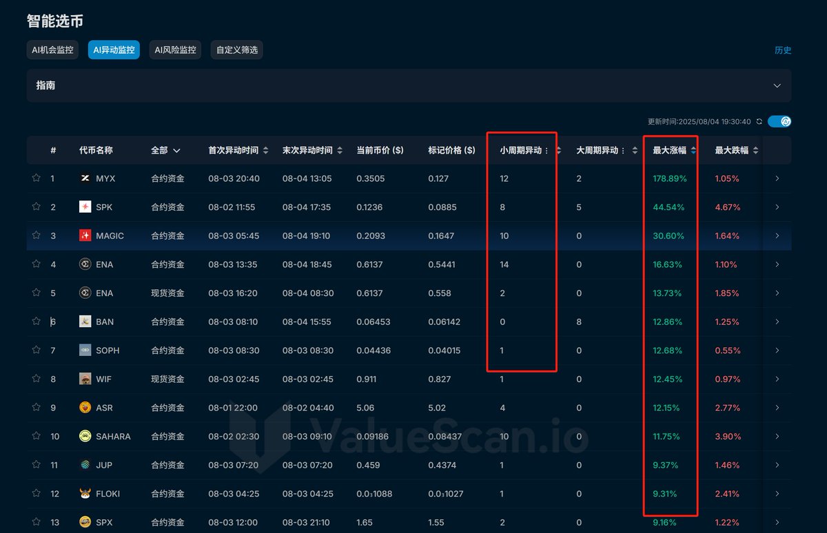This screenshot has width=827, height=533.
Task: Toggle favorite star on BAN row
Action: click(36, 321)
